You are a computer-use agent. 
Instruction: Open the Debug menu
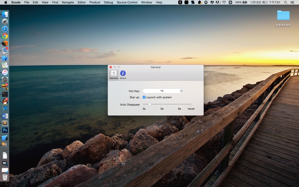(x=108, y=2)
